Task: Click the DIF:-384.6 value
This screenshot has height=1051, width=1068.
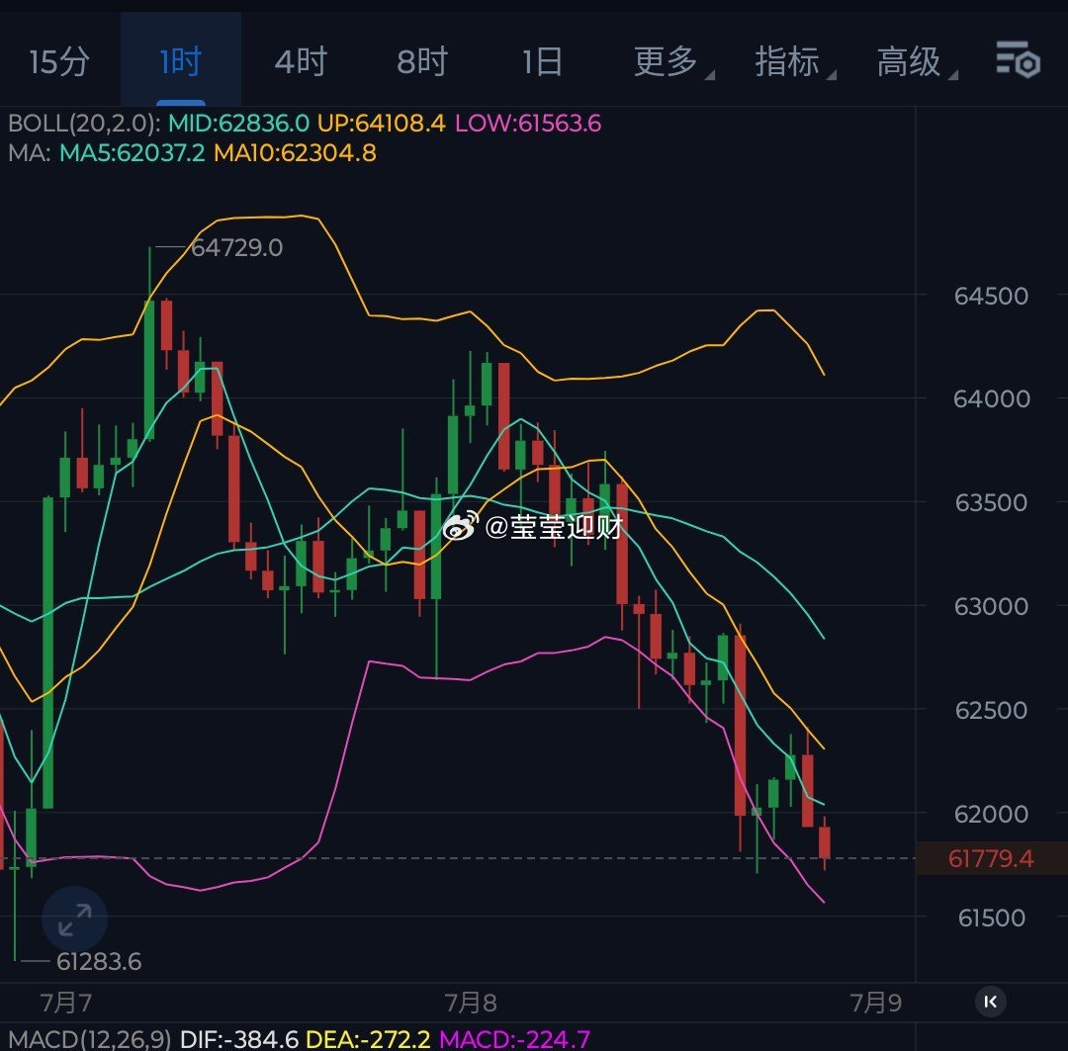Action: [x=239, y=1039]
